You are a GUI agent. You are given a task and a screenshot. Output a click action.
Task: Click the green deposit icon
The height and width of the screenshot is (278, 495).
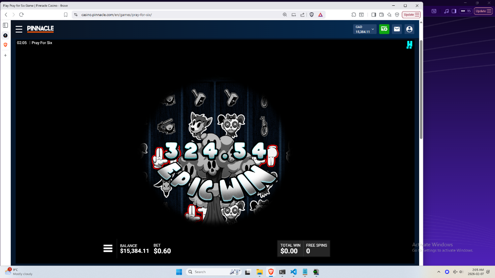click(x=384, y=29)
